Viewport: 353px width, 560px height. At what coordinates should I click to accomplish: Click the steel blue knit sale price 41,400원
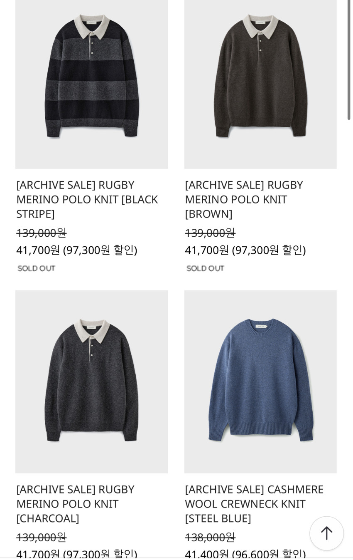(207, 553)
